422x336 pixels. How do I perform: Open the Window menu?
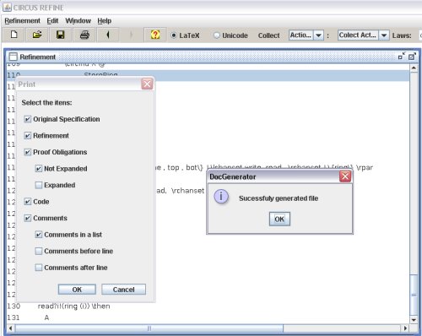[x=78, y=21]
